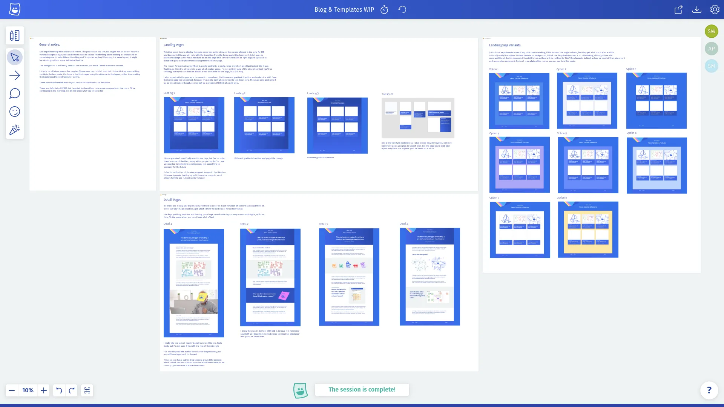The height and width of the screenshot is (407, 724).
Task: Open the help question mark
Action: pyautogui.click(x=709, y=390)
